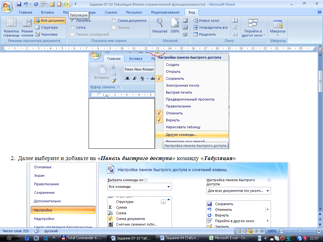The width and height of the screenshot is (323, 242).
Task: Expand taskbar quick launch chevron
Action: pyautogui.click(x=54, y=238)
